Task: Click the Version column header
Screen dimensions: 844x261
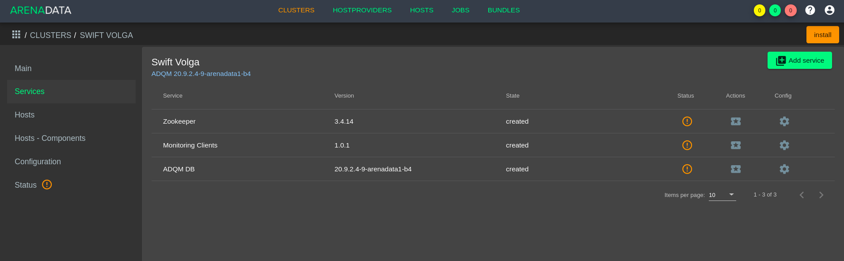Action: [344, 96]
